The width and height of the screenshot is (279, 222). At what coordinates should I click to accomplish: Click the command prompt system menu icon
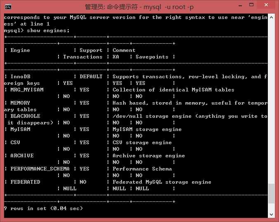click(8, 7)
